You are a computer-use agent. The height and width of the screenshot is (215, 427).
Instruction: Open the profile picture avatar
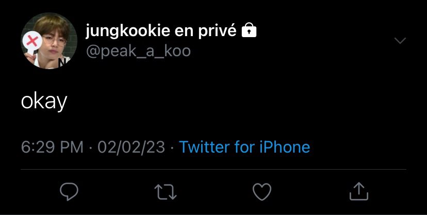(49, 41)
